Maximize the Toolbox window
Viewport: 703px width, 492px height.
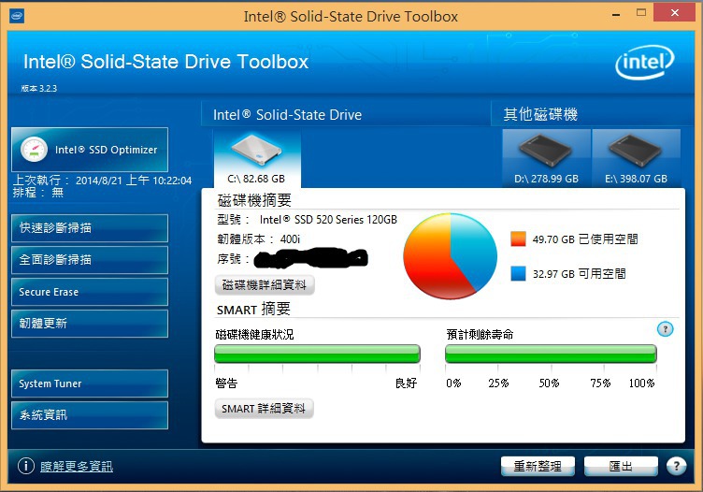click(x=641, y=12)
